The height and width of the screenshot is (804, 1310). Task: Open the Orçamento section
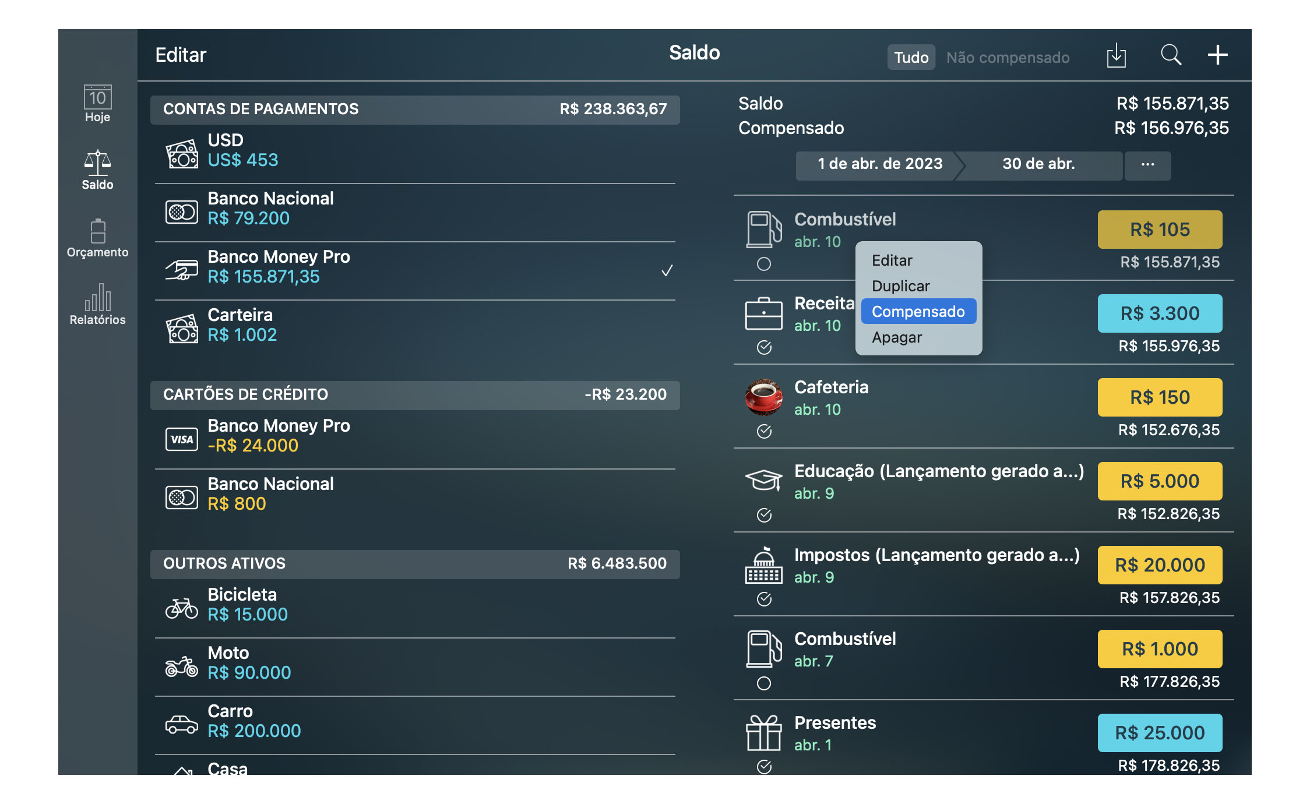click(x=97, y=238)
